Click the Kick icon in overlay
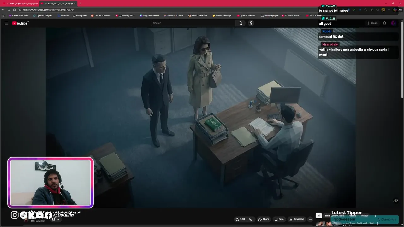This screenshot has height=227, width=404. [x=32, y=215]
